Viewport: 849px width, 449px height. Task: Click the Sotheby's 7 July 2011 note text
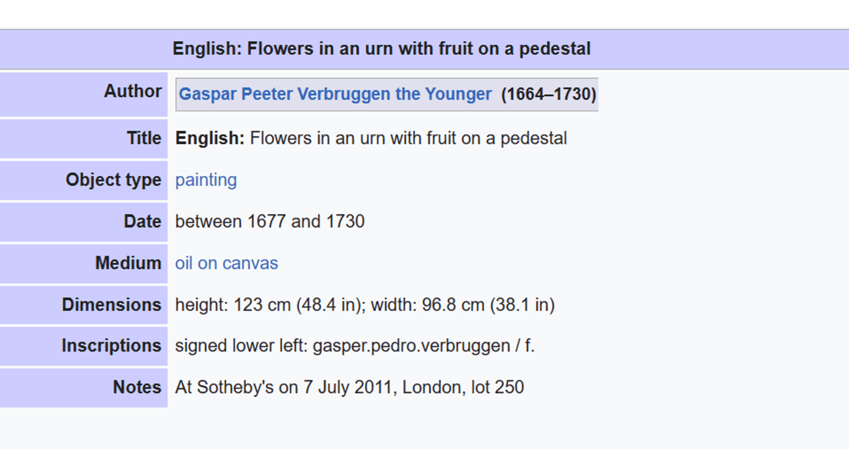(350, 387)
